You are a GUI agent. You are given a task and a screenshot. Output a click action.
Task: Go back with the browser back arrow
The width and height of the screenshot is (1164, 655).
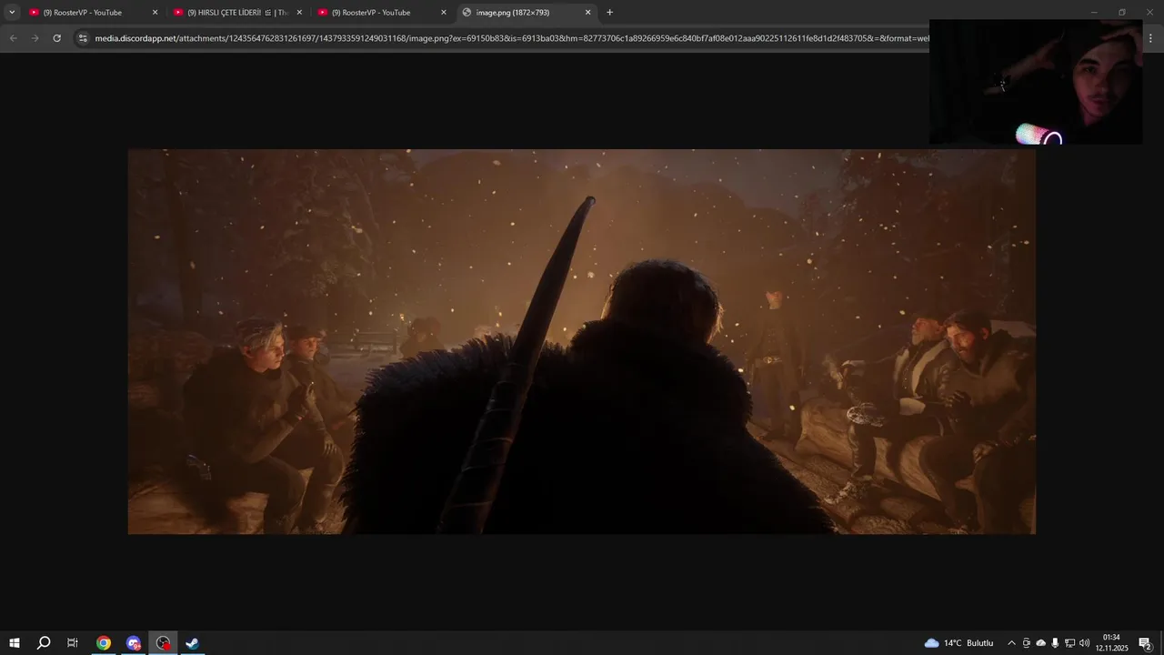[13, 38]
